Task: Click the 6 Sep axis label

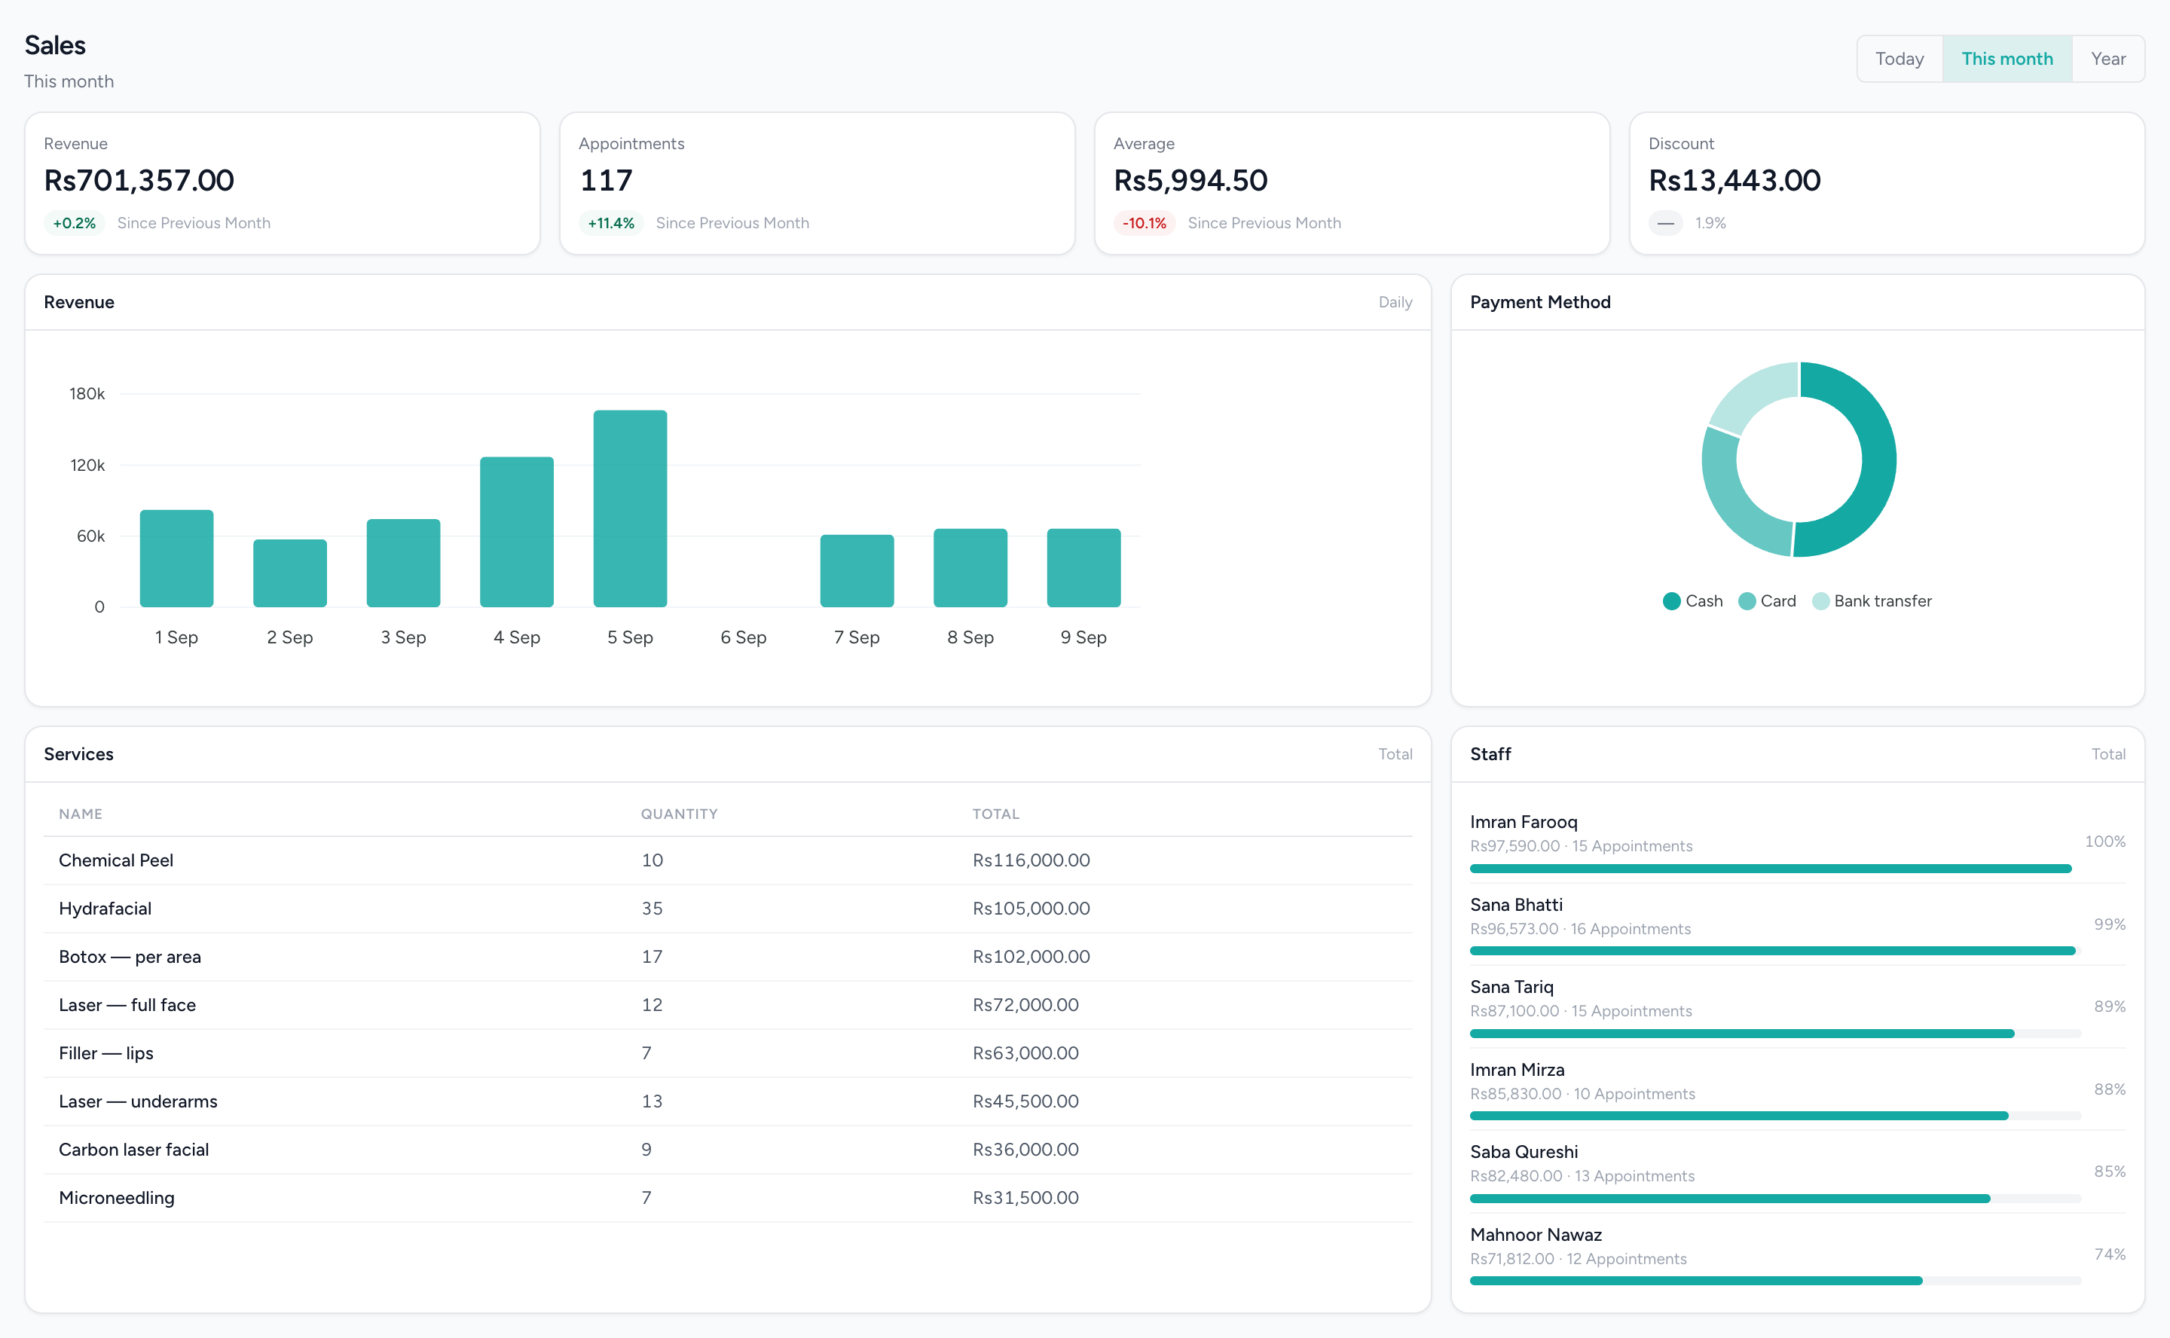Action: point(744,637)
